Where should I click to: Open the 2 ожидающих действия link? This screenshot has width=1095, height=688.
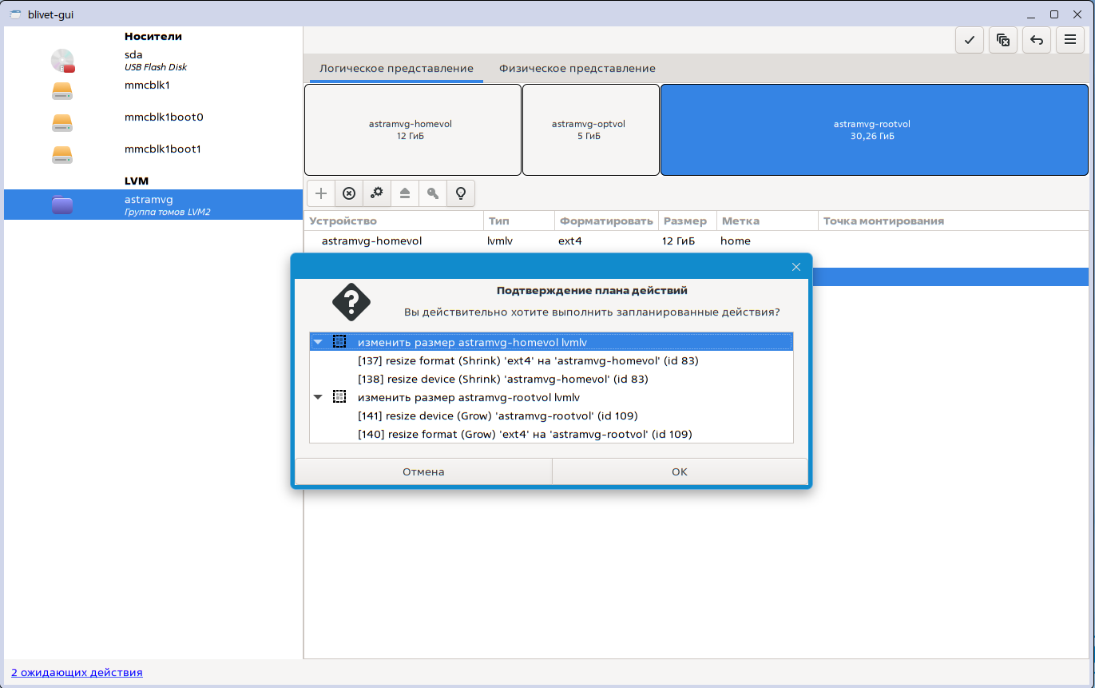pos(77,673)
